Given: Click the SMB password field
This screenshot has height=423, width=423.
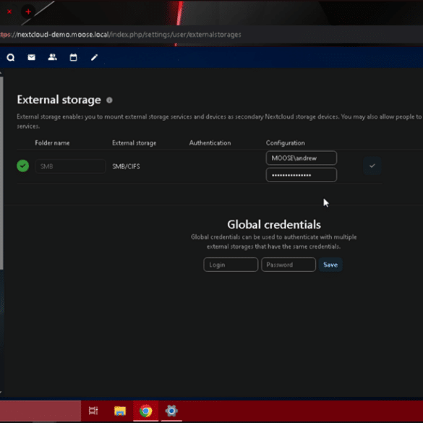Looking at the screenshot, I should pos(302,175).
